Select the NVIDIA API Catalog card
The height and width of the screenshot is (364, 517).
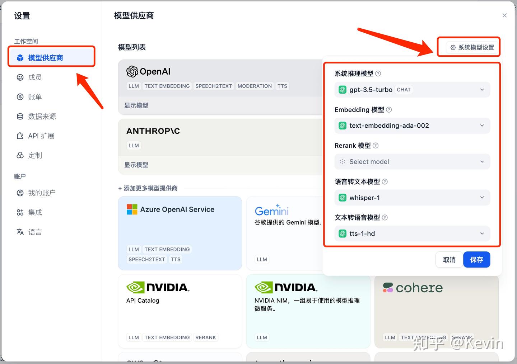180,311
